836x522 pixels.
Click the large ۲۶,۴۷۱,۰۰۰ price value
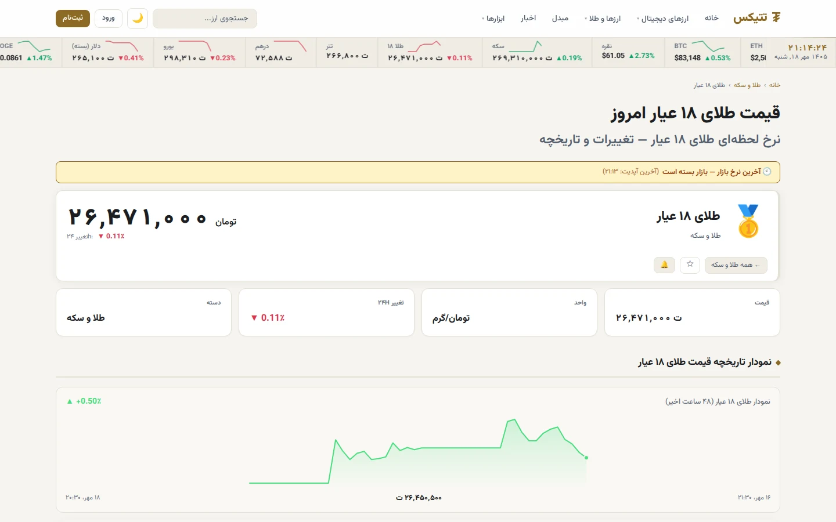pyautogui.click(x=138, y=218)
